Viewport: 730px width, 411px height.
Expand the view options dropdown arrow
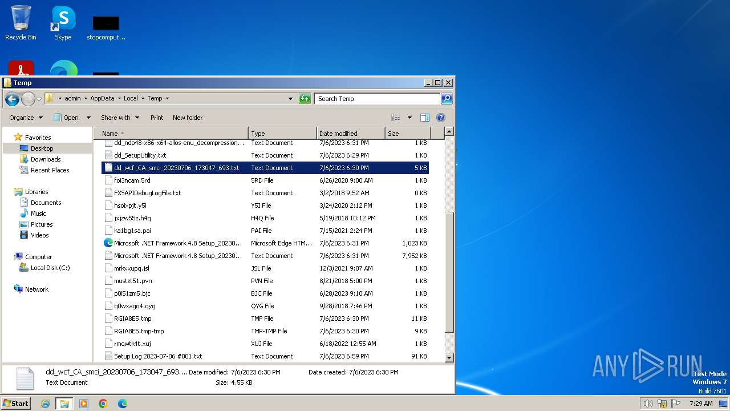409,118
